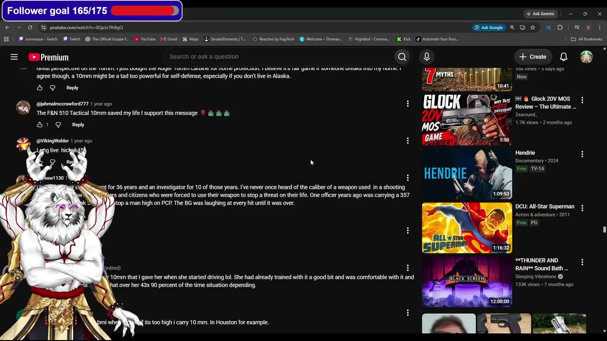
Task: Open options for VikingWelder comment
Action: point(408,141)
